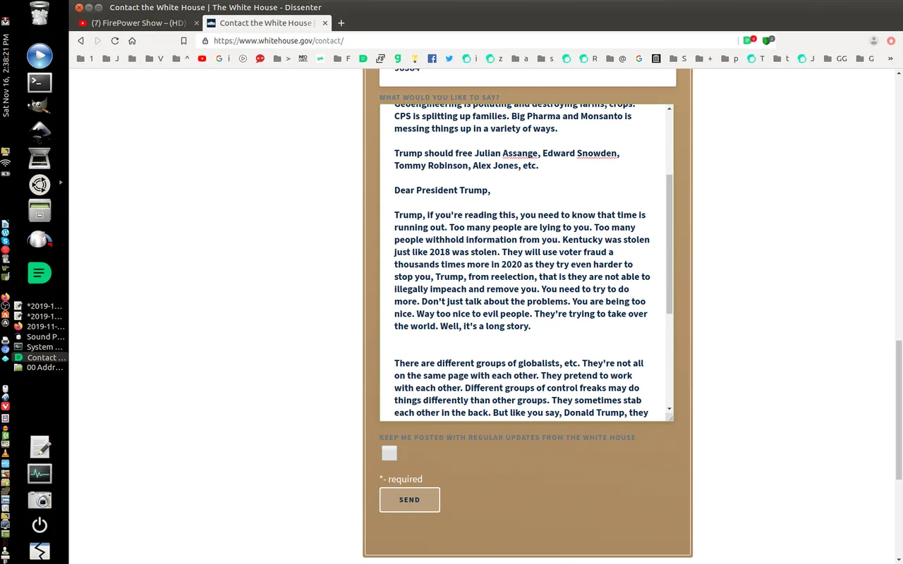Click the message textarea scrollbar thumb
903x564 pixels.
coord(669,244)
